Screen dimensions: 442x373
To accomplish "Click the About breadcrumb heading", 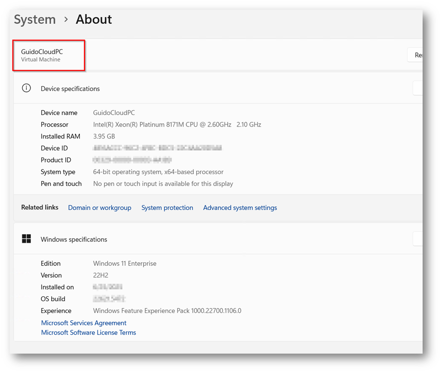I will (94, 19).
